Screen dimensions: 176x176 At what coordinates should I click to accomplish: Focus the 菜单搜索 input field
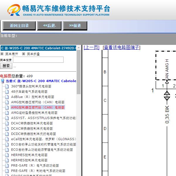(x=38, y=60)
